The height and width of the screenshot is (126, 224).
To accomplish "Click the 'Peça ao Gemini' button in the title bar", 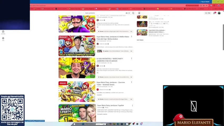I will click(x=204, y=2).
